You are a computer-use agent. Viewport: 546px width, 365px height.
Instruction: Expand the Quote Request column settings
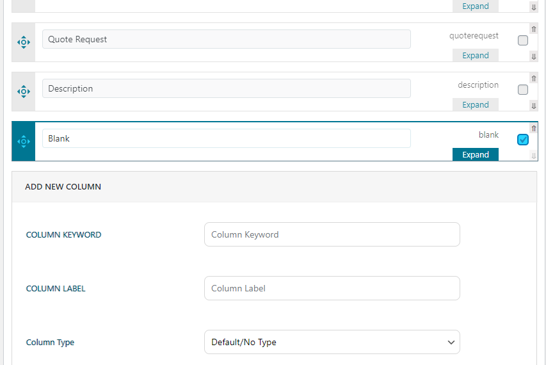click(x=476, y=56)
